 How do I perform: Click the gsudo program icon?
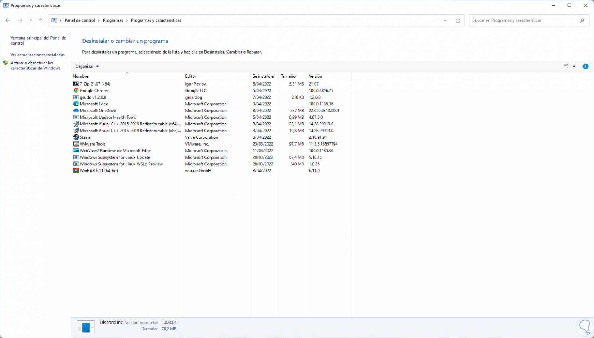pyautogui.click(x=76, y=97)
